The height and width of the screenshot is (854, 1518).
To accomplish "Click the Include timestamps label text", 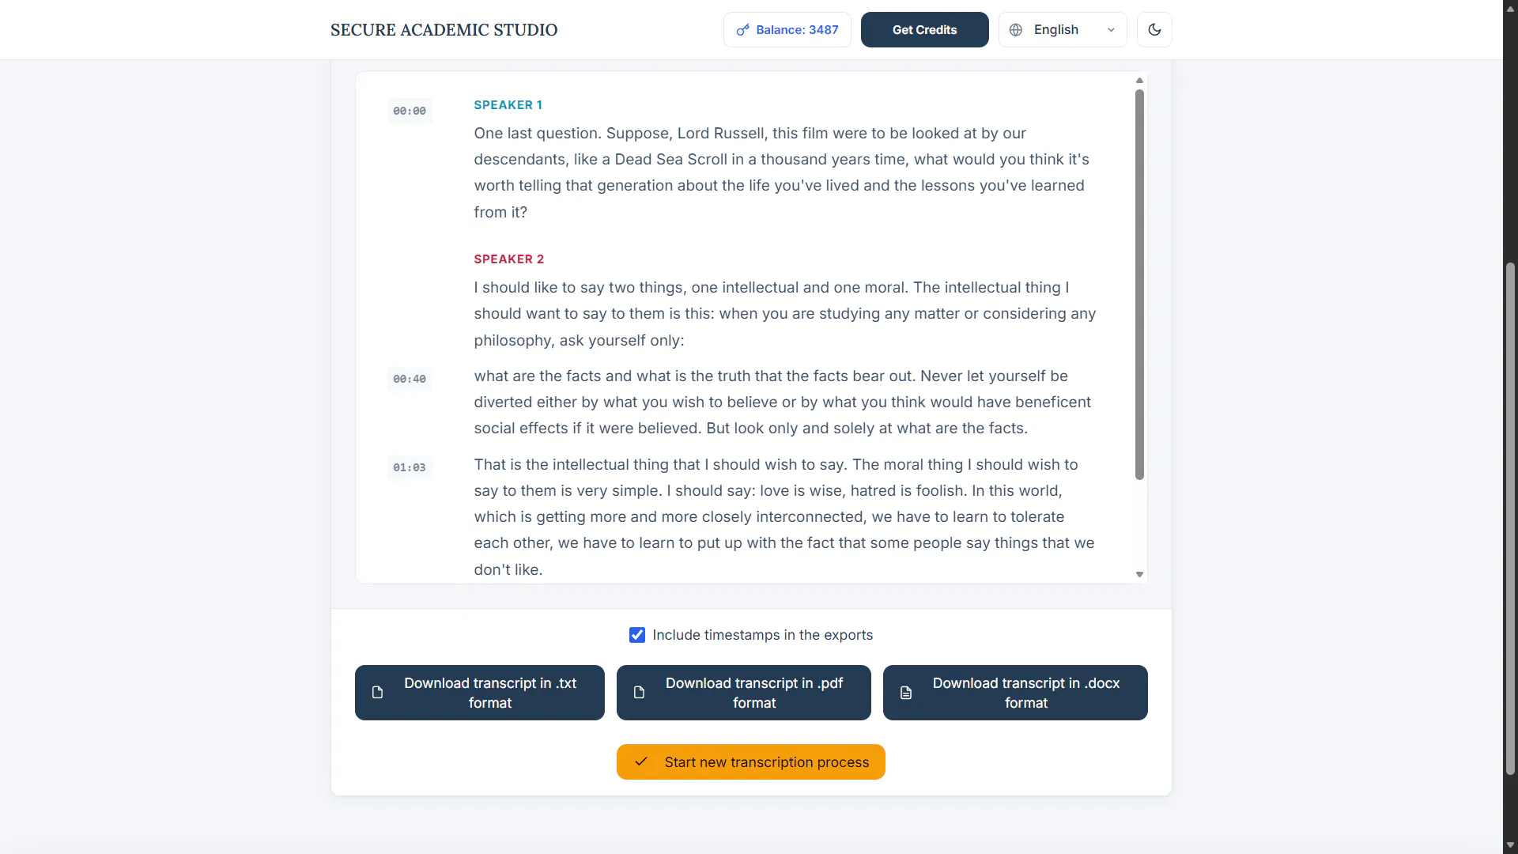I will [762, 635].
